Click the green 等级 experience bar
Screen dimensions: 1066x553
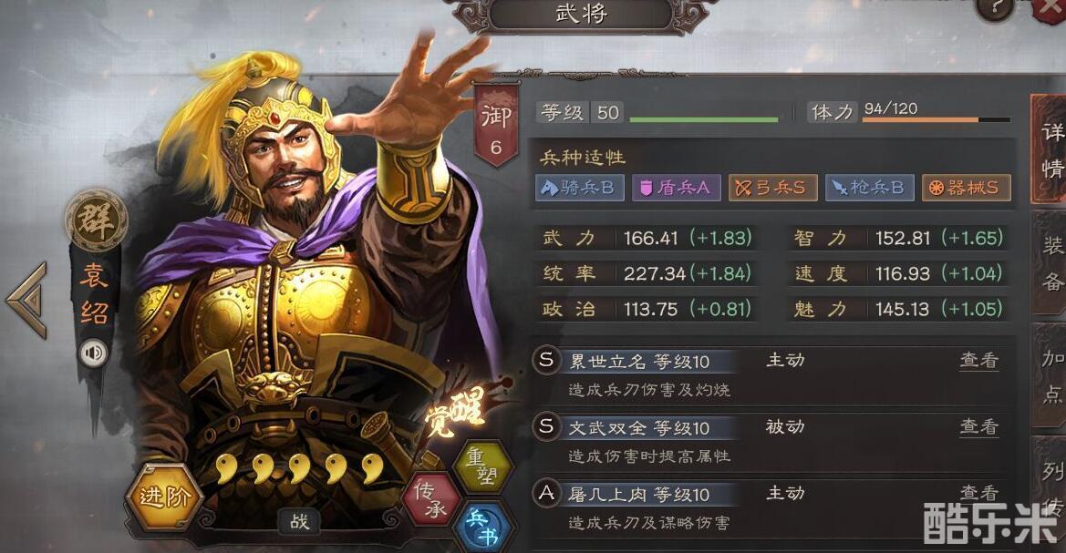pos(704,120)
